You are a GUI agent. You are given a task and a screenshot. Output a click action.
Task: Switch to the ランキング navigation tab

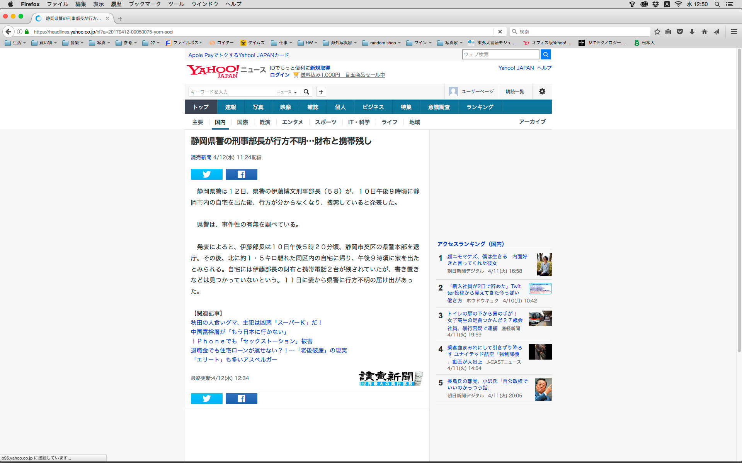pyautogui.click(x=480, y=107)
